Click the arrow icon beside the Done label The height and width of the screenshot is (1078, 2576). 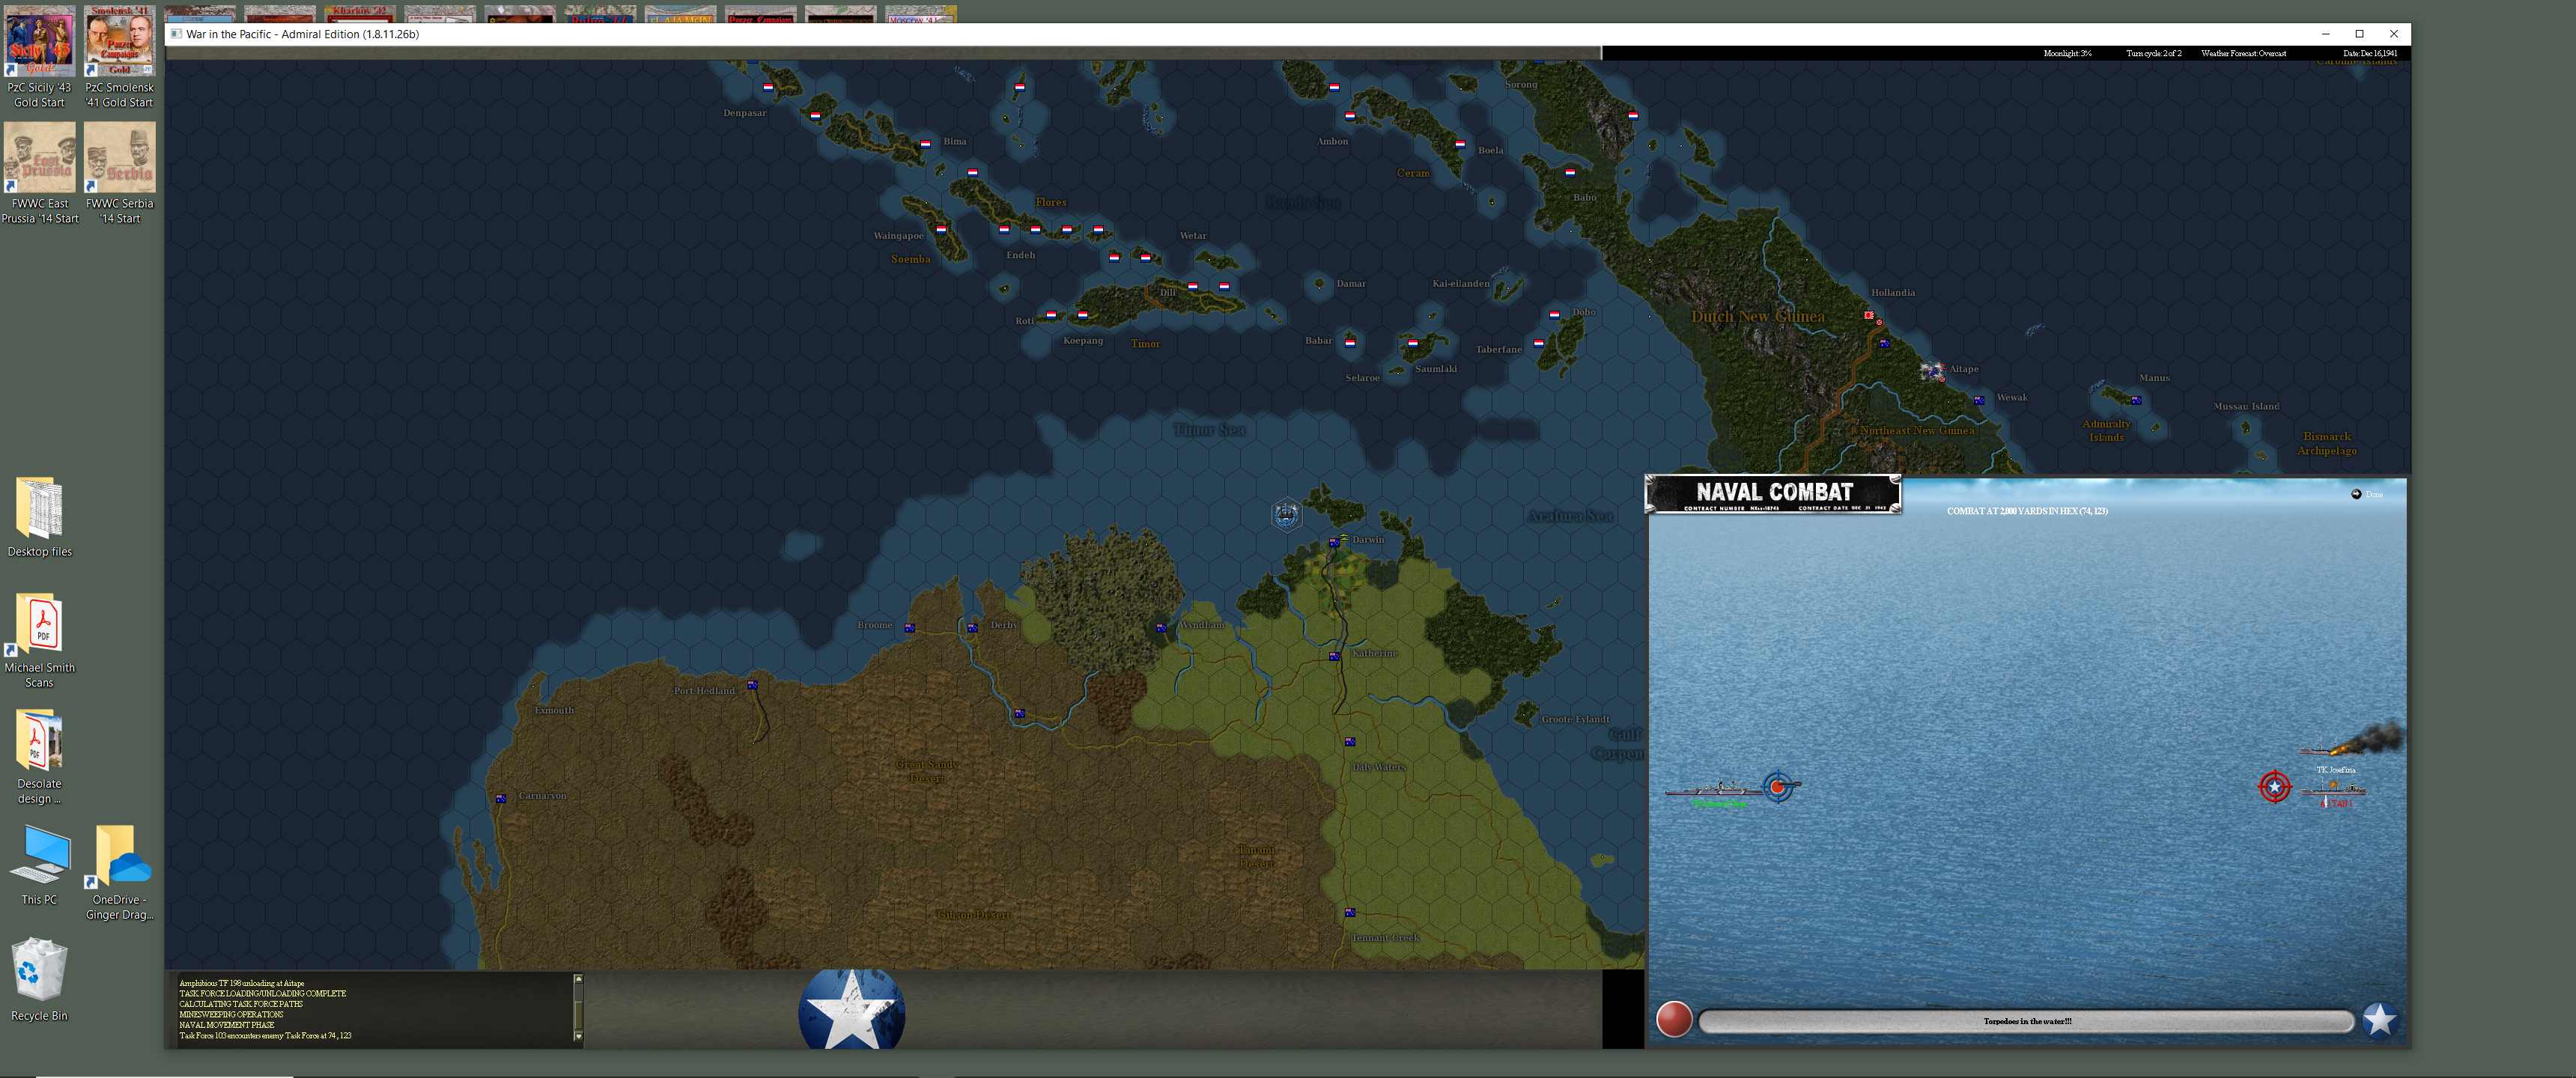click(x=2356, y=494)
